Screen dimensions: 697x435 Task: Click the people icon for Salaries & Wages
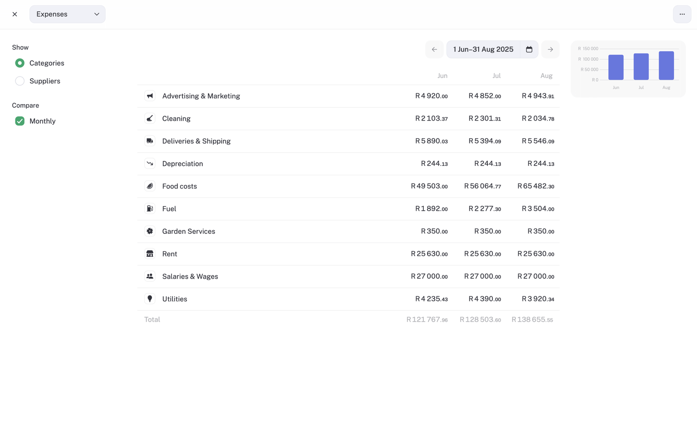tap(150, 276)
